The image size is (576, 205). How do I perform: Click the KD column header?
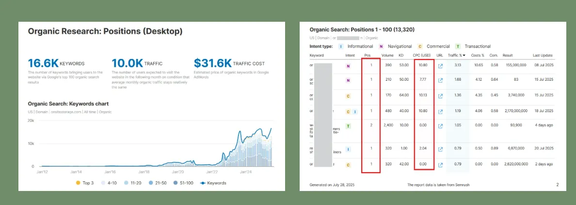pyautogui.click(x=401, y=55)
